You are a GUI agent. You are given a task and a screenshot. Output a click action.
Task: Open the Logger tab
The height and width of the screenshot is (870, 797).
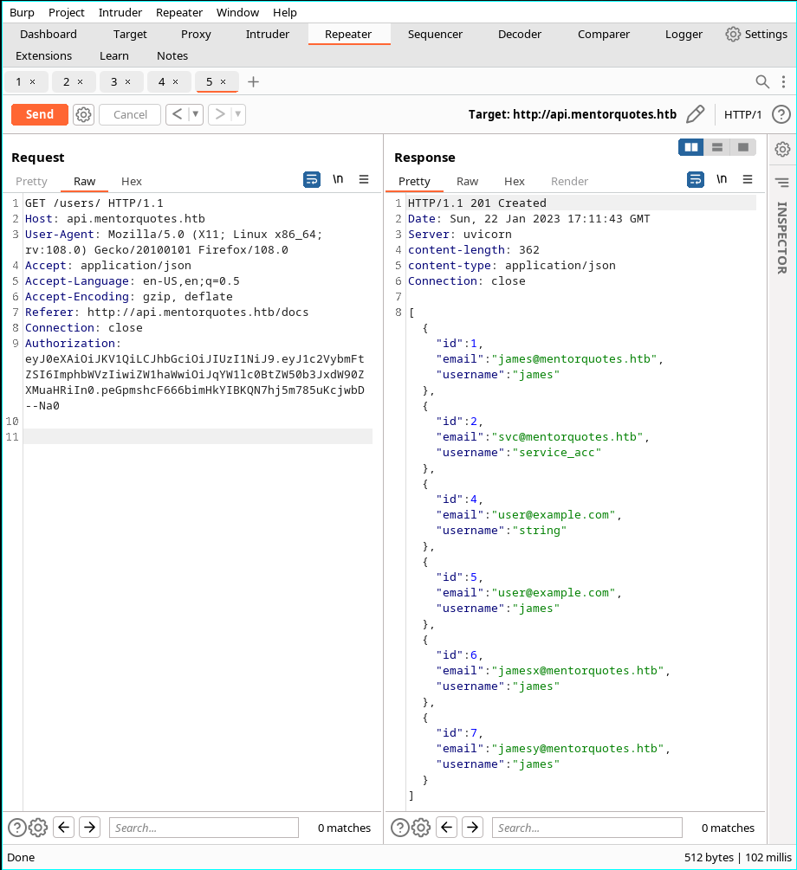(684, 35)
